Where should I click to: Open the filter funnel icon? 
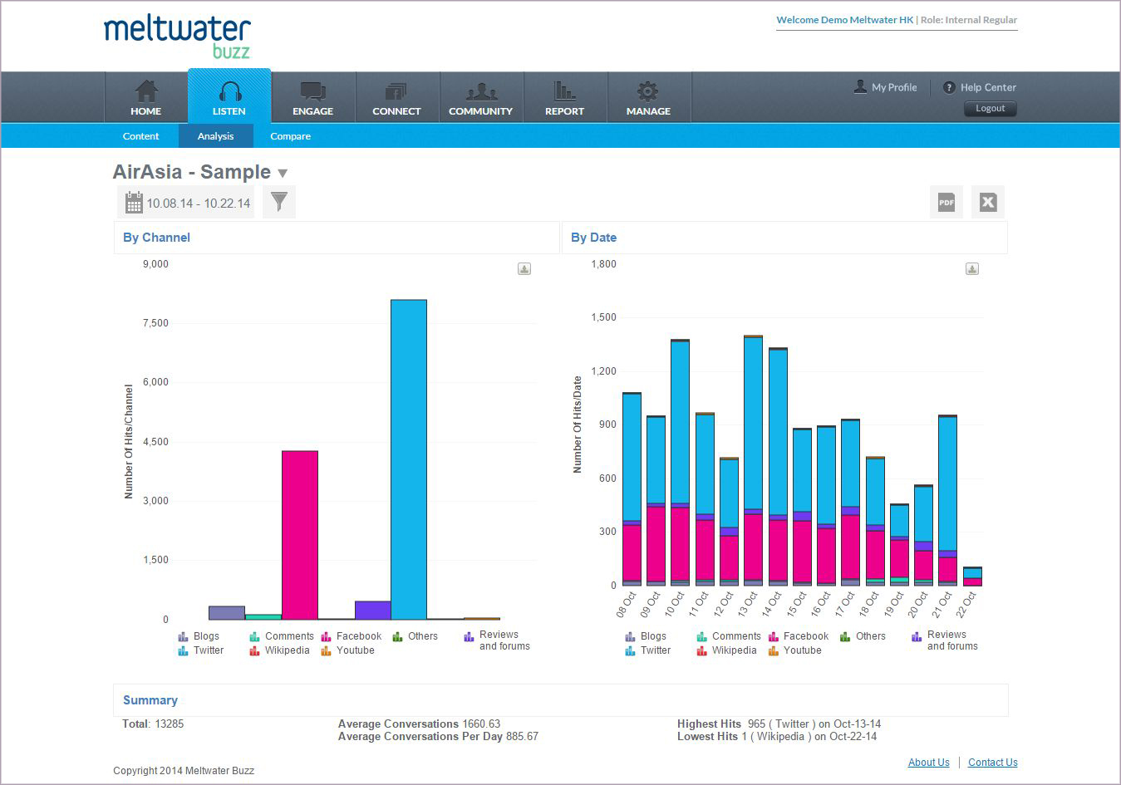coord(279,202)
